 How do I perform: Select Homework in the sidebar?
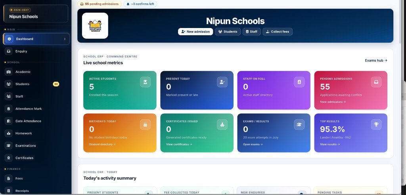point(36,133)
